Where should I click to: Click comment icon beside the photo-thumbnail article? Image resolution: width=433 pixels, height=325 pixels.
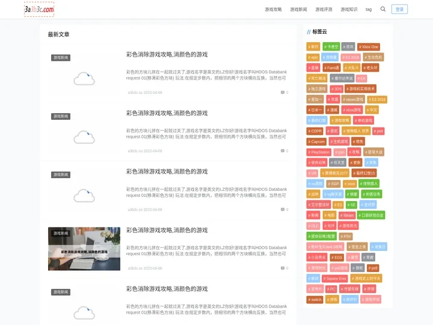pyautogui.click(x=283, y=268)
